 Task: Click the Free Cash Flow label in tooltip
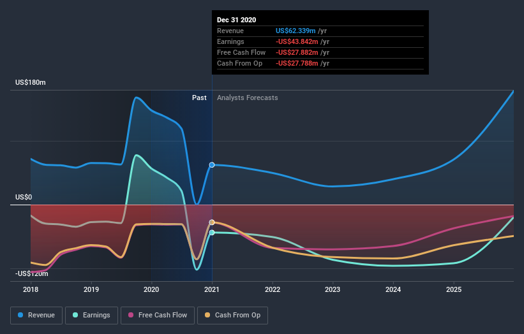coord(241,52)
